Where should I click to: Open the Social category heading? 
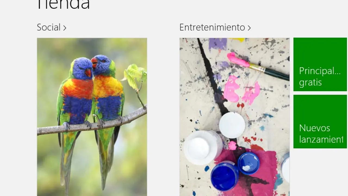click(x=51, y=27)
